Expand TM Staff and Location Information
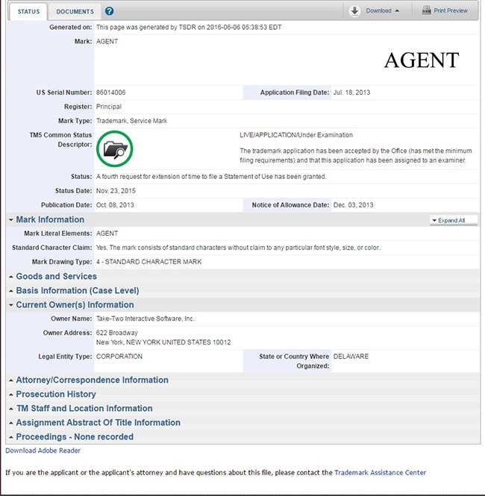Viewport: 485px width, 496px height. [x=84, y=409]
